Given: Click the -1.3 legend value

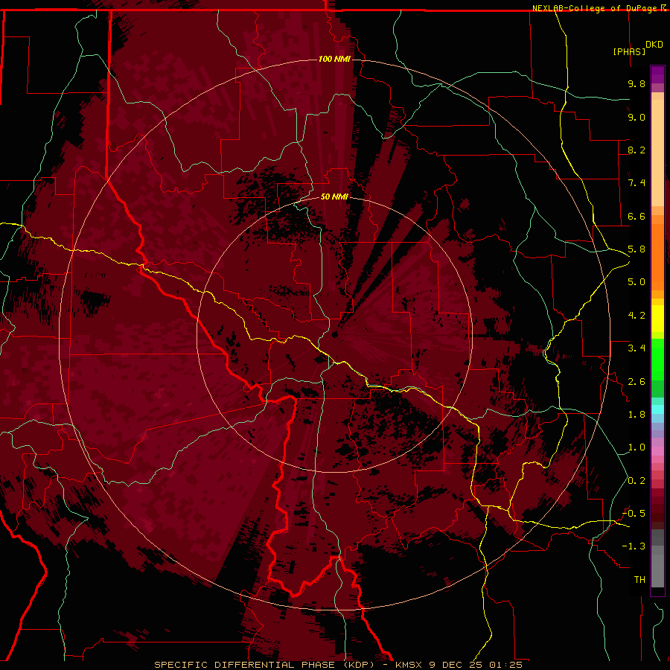Looking at the screenshot, I should [634, 546].
